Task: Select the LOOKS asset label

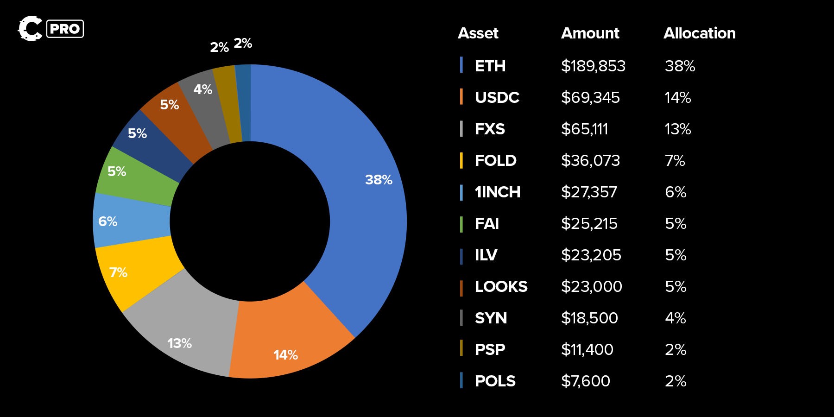Action: tap(501, 287)
